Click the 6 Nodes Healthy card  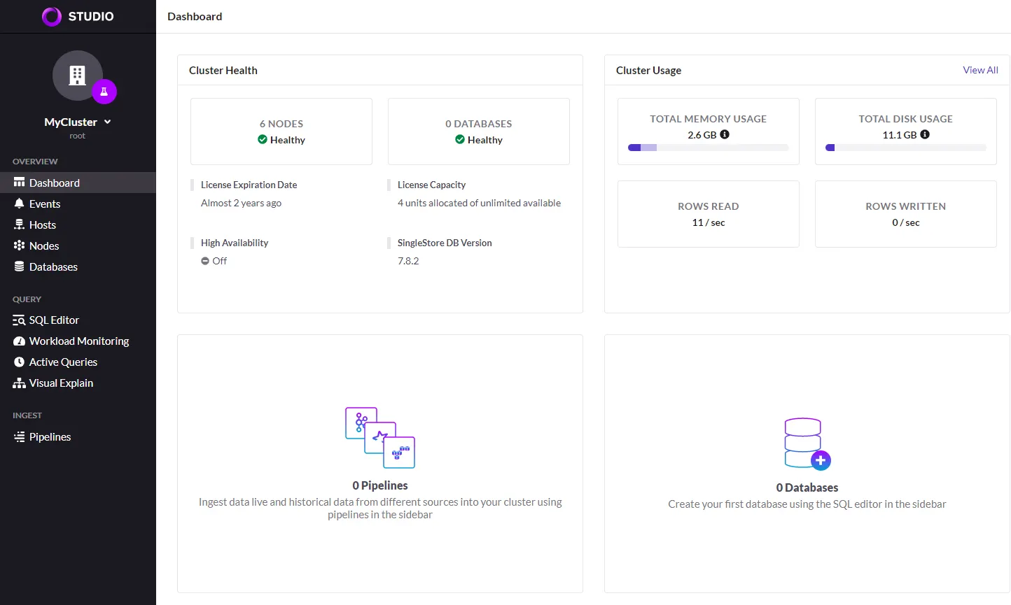[281, 131]
